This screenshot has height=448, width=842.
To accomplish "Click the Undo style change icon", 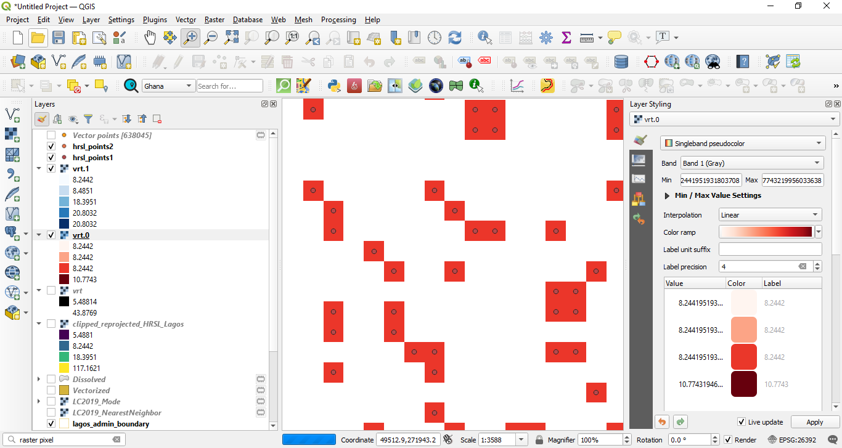I will 662,422.
